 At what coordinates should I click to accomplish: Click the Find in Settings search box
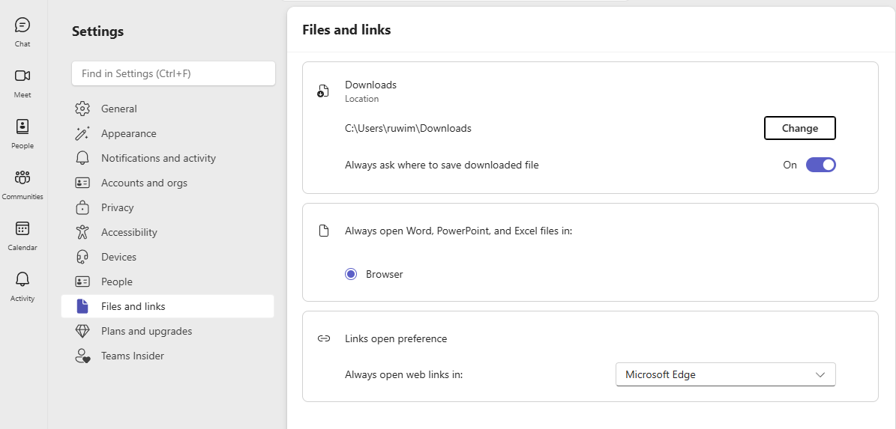click(x=173, y=73)
